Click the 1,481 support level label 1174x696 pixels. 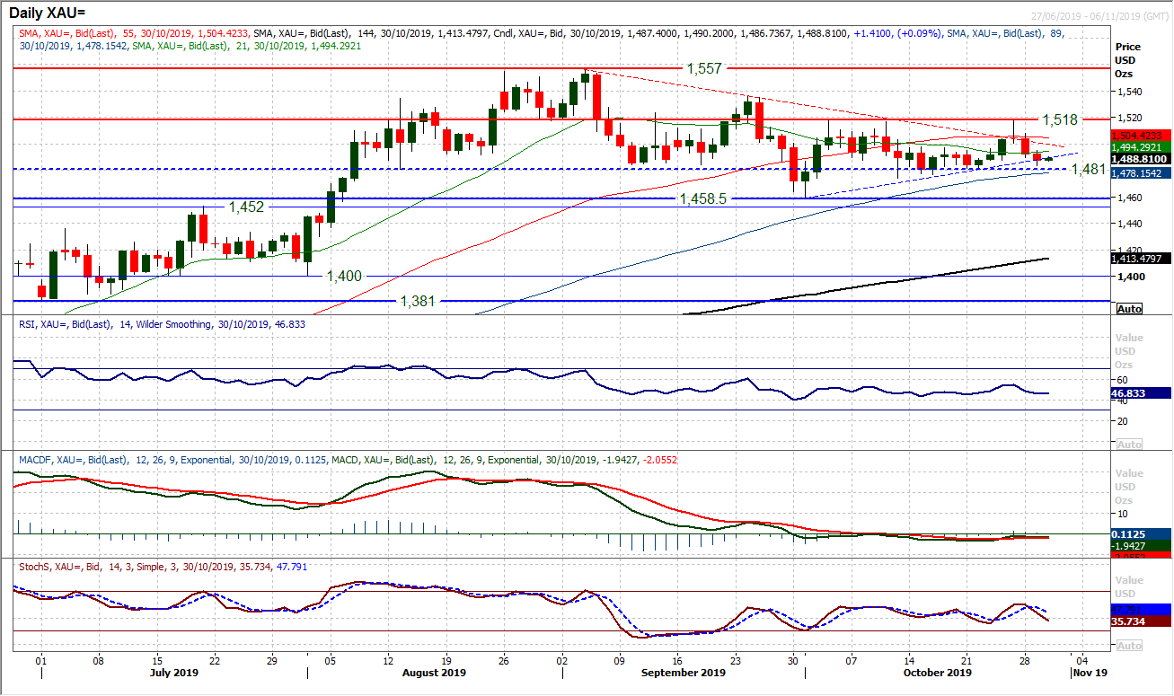(x=1089, y=168)
